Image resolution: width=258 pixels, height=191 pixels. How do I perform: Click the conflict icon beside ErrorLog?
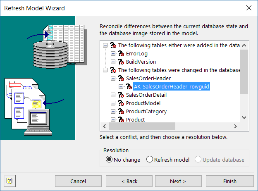[x=121, y=54]
